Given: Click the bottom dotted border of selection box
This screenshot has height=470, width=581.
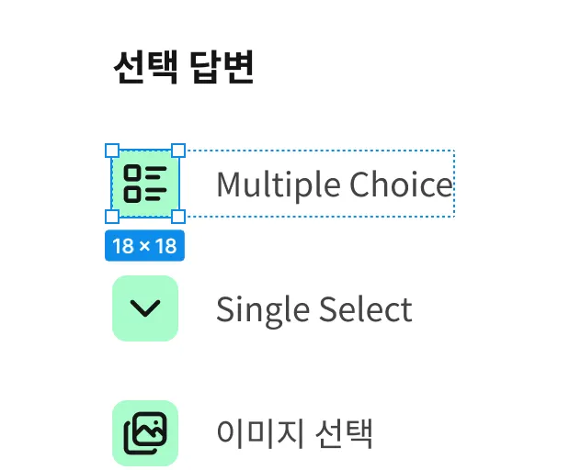Looking at the screenshot, I should 322,217.
